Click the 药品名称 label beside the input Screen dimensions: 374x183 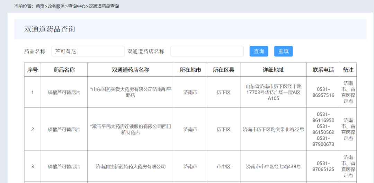[35, 51]
